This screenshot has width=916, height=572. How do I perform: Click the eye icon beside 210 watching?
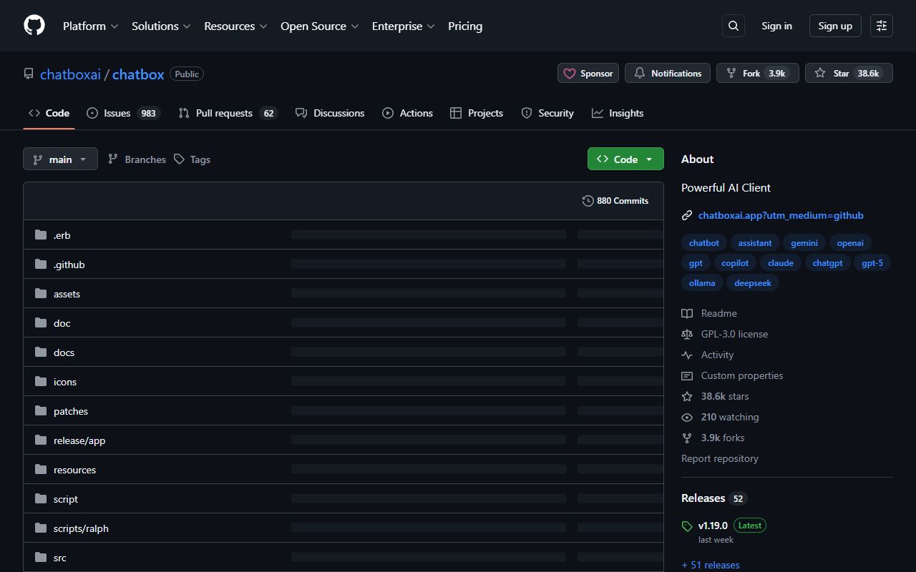point(687,417)
